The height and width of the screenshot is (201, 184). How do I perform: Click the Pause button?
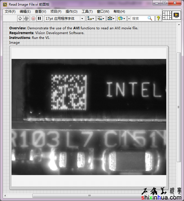click(x=39, y=18)
